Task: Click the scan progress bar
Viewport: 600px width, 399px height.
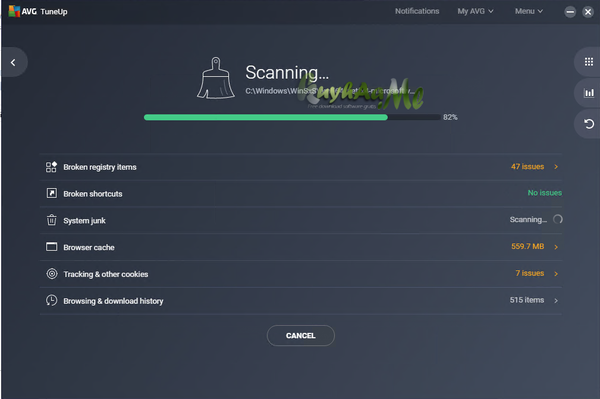Action: [x=292, y=117]
